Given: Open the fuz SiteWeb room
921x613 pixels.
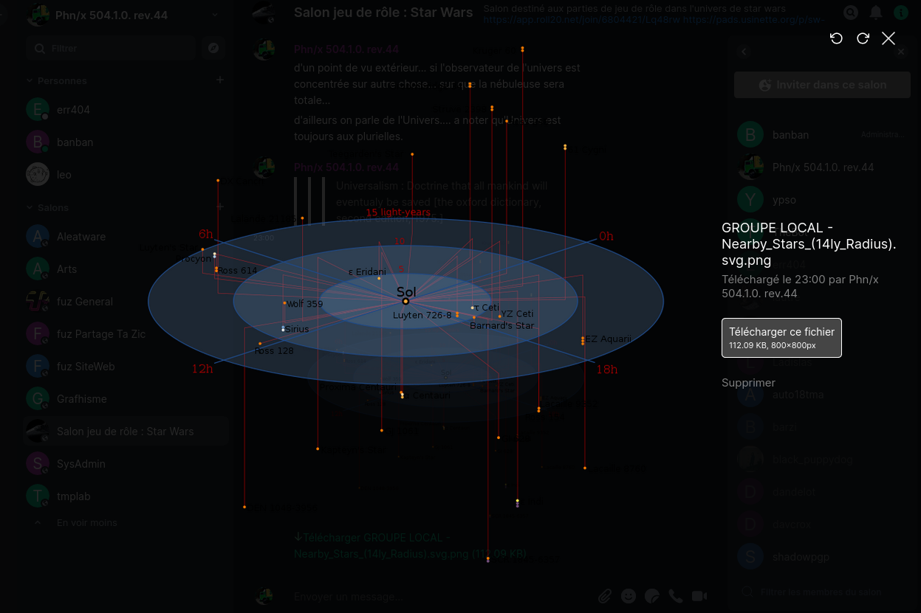Looking at the screenshot, I should pyautogui.click(x=126, y=367).
